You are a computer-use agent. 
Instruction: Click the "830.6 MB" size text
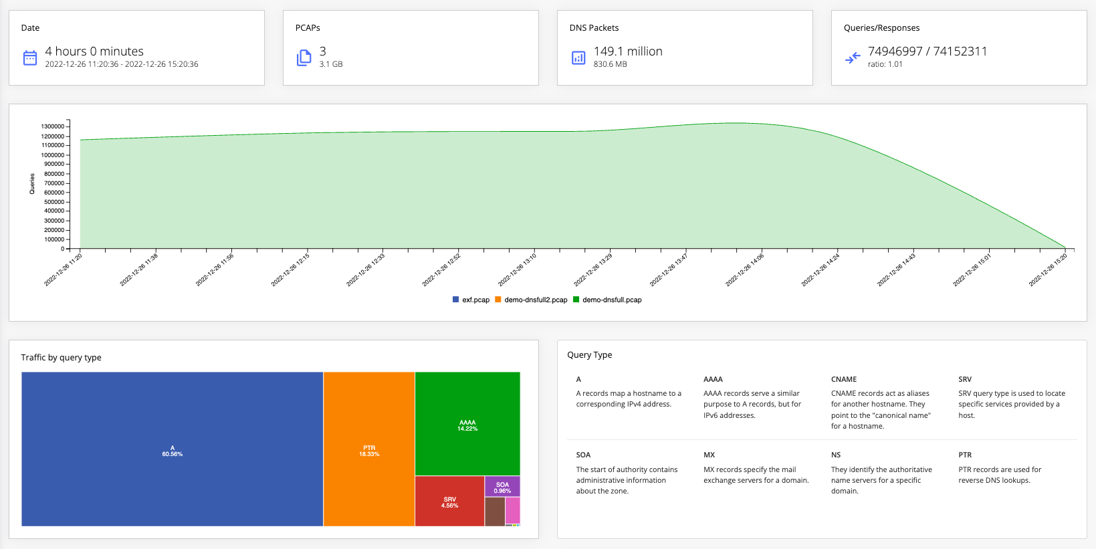[x=611, y=64]
